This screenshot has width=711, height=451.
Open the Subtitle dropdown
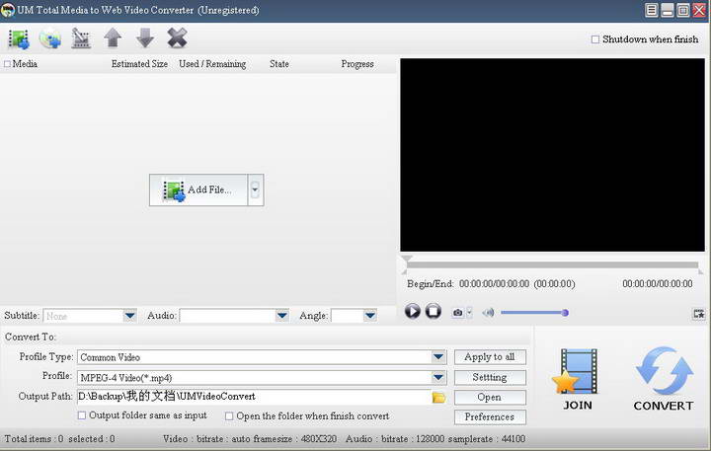click(129, 316)
